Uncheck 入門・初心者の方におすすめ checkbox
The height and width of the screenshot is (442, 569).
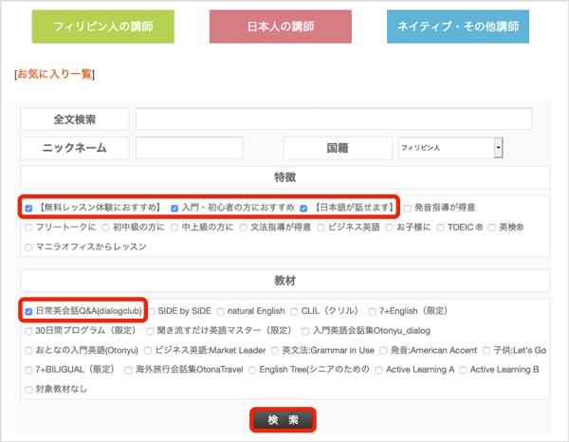[x=174, y=208]
